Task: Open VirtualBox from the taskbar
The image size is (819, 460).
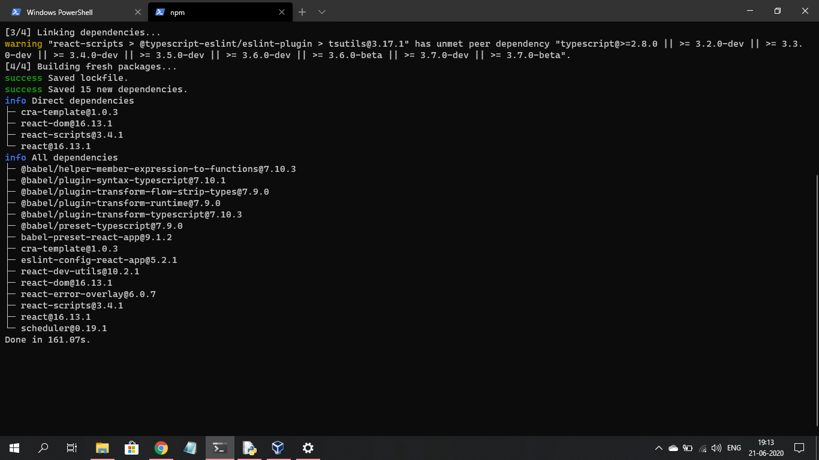Action: 278,447
